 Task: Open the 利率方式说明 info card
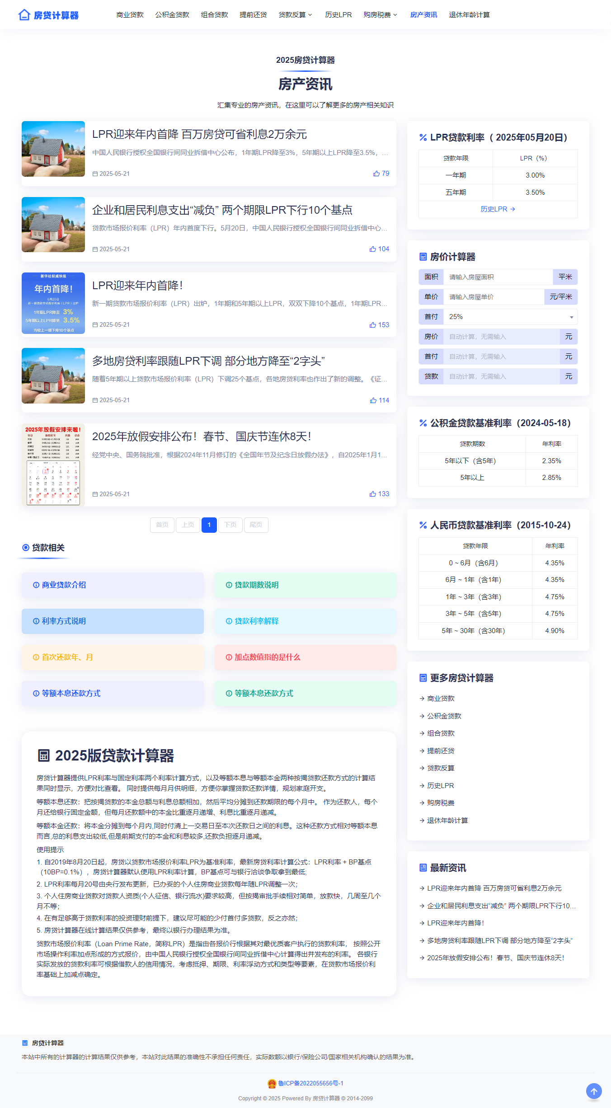tap(113, 621)
